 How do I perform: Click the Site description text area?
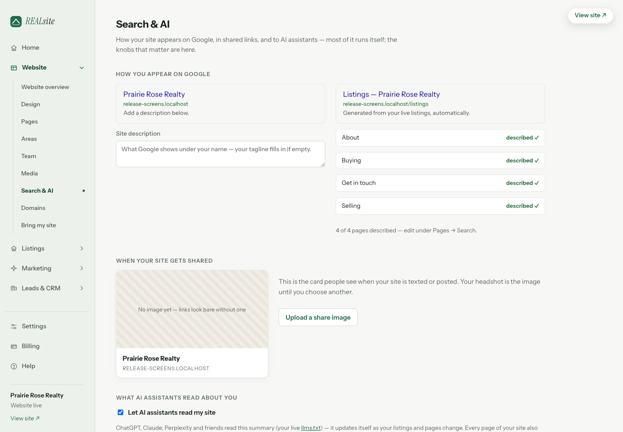point(221,154)
